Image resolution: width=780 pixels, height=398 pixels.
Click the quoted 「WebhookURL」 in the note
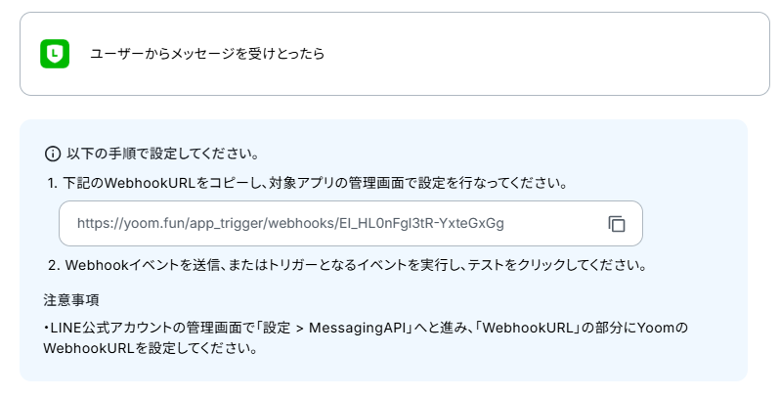click(528, 328)
